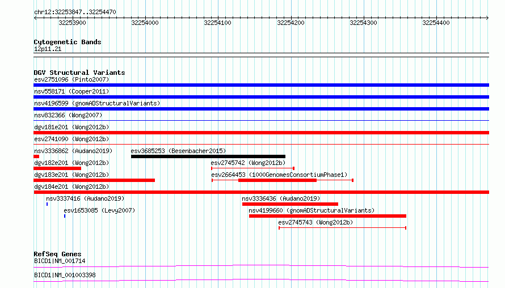Click ruler position 32254200

(x=291, y=23)
